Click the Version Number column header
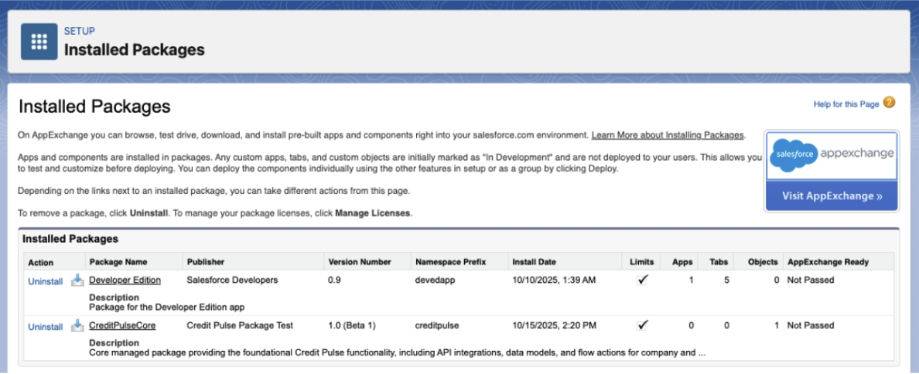This screenshot has width=919, height=374. (x=360, y=262)
